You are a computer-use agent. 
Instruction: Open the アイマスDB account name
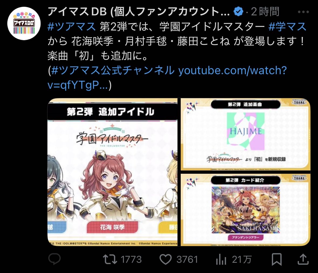click(139, 12)
